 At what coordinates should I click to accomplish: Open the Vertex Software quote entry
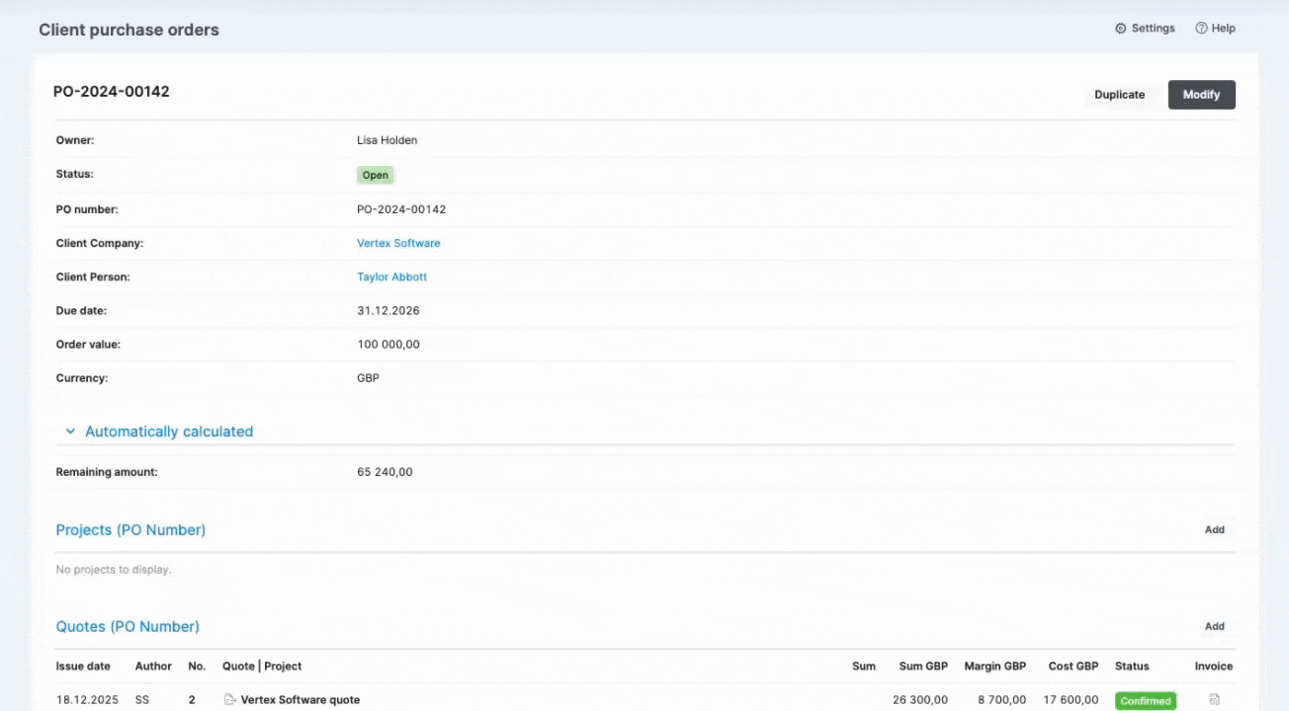point(300,700)
